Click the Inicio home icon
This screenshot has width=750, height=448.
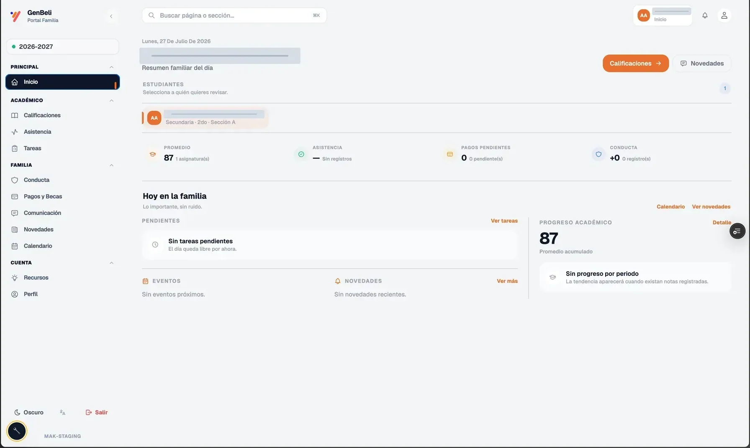click(x=15, y=82)
